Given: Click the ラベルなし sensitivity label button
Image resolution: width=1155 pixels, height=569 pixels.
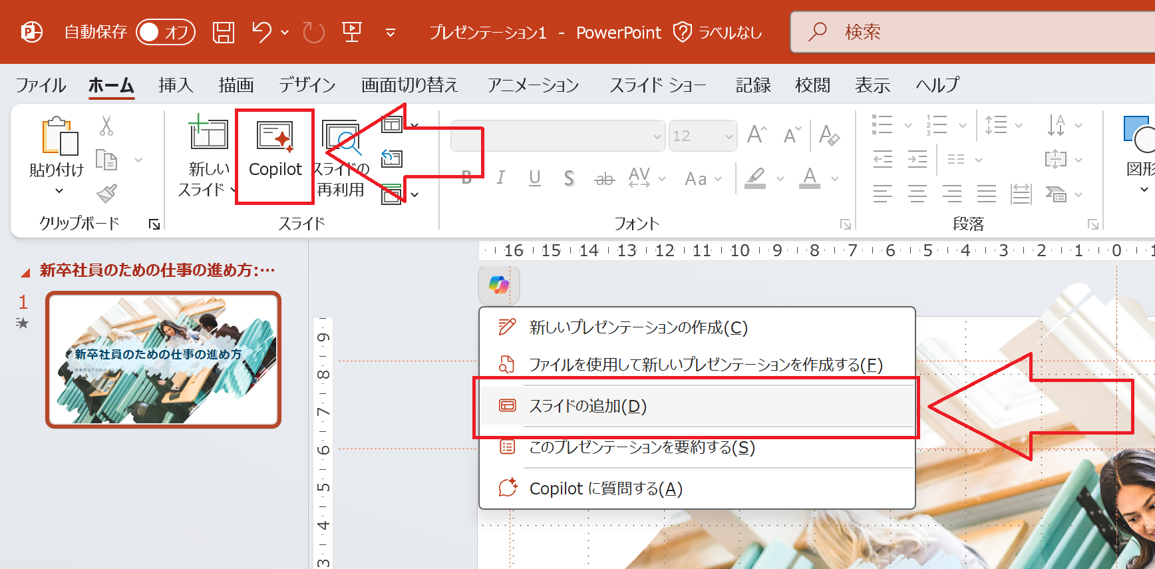Looking at the screenshot, I should click(x=717, y=32).
